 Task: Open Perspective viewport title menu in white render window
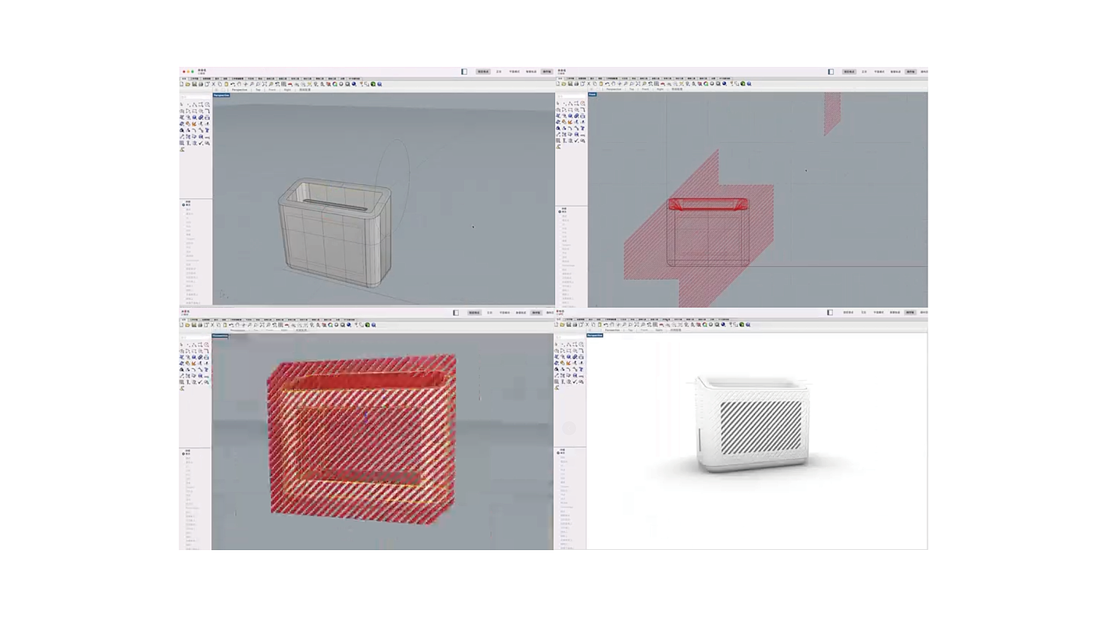595,335
